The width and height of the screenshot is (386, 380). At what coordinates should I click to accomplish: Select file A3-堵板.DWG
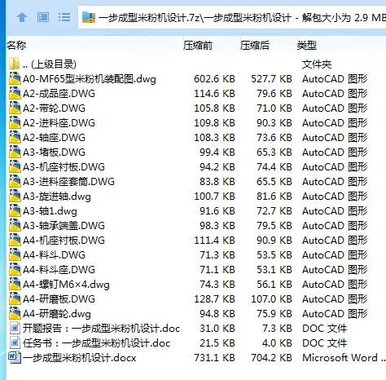(54, 152)
